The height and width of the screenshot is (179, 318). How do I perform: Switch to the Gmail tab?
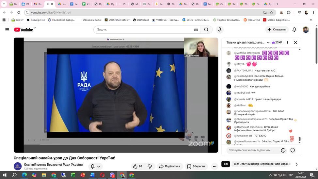point(38,4)
